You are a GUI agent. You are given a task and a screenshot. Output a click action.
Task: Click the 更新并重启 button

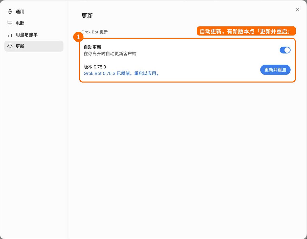pyautogui.click(x=275, y=70)
